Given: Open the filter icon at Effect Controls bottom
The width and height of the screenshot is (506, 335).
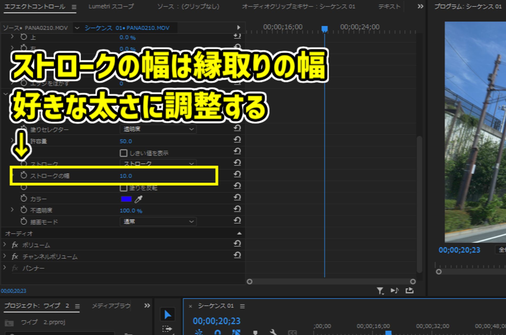Looking at the screenshot, I should click(x=380, y=291).
